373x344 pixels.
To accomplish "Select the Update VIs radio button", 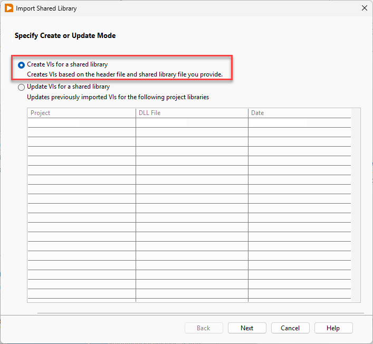I will [x=21, y=87].
